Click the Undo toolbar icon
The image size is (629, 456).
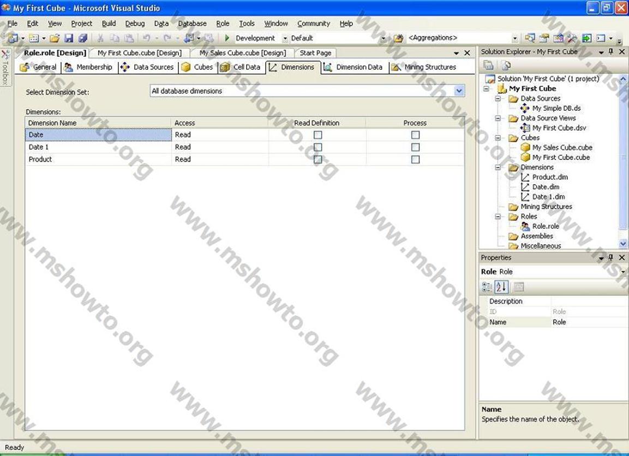(146, 38)
